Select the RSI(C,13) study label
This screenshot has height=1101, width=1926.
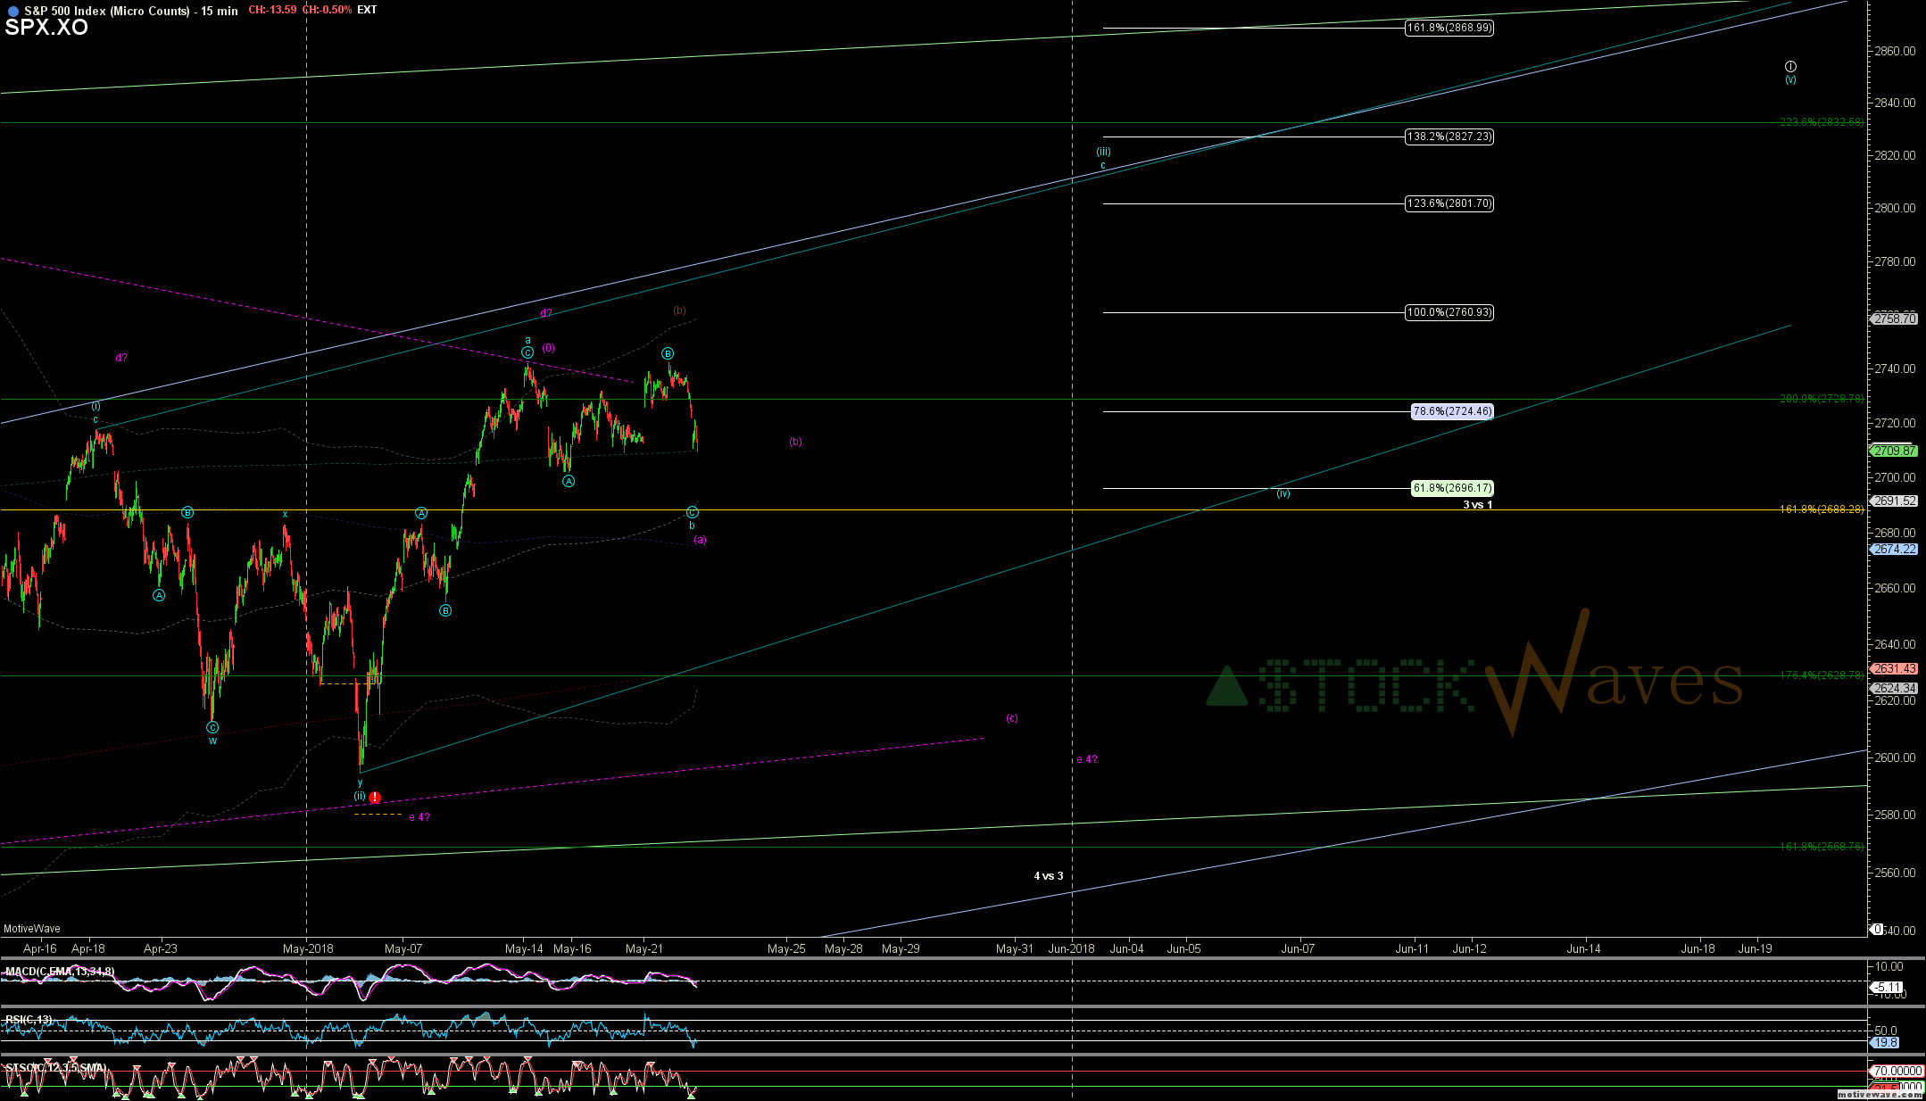[x=29, y=1019]
